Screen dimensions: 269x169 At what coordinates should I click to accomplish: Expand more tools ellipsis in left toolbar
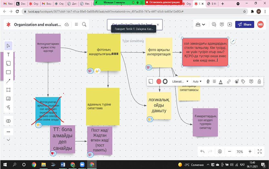click(x=8, y=131)
